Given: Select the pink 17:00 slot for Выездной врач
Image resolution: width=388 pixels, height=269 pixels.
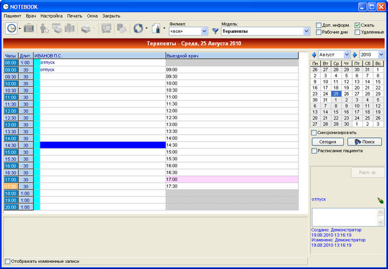Looking at the screenshot, I should [x=232, y=180].
